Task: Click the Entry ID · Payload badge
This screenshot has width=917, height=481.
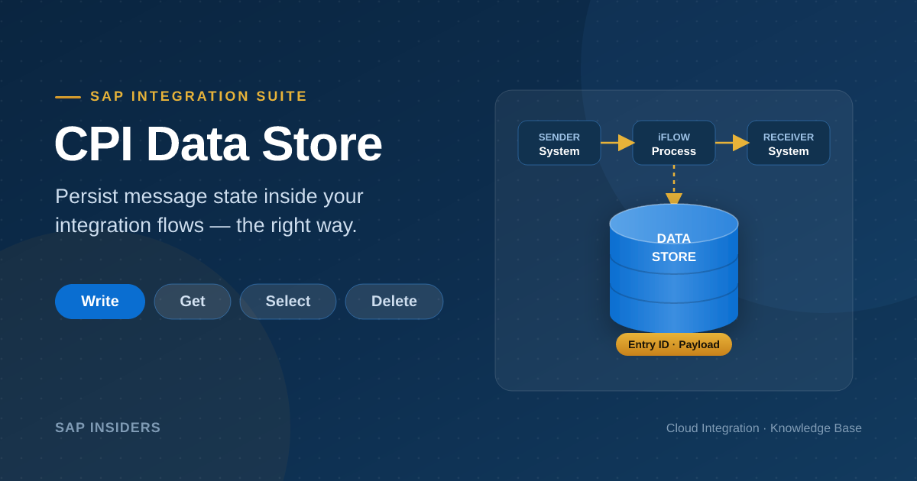Action: point(674,344)
